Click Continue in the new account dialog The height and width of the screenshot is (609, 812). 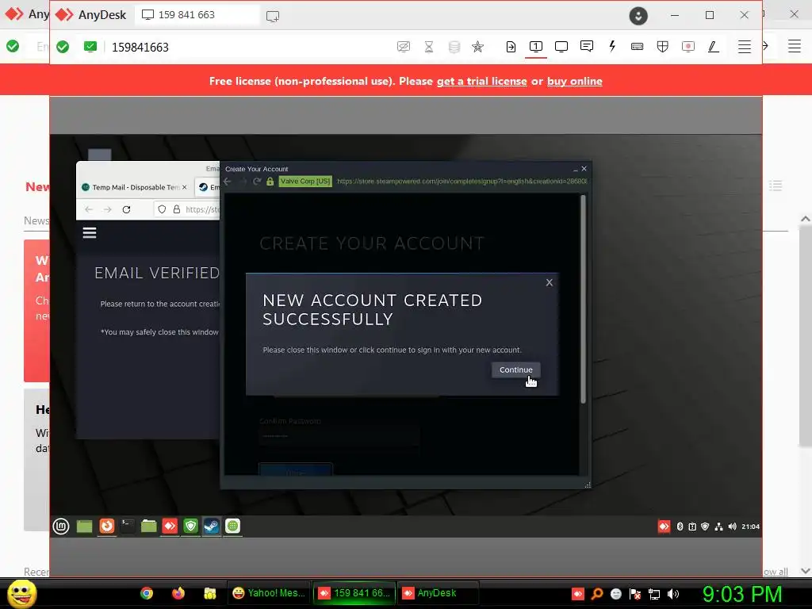click(515, 370)
